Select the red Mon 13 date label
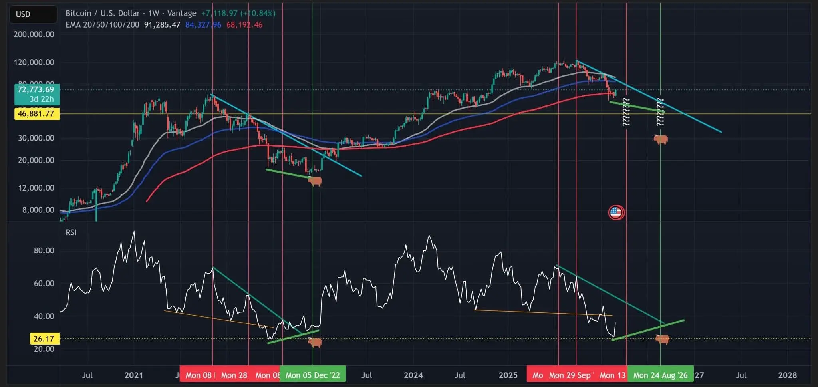This screenshot has height=387, width=818. 612,375
